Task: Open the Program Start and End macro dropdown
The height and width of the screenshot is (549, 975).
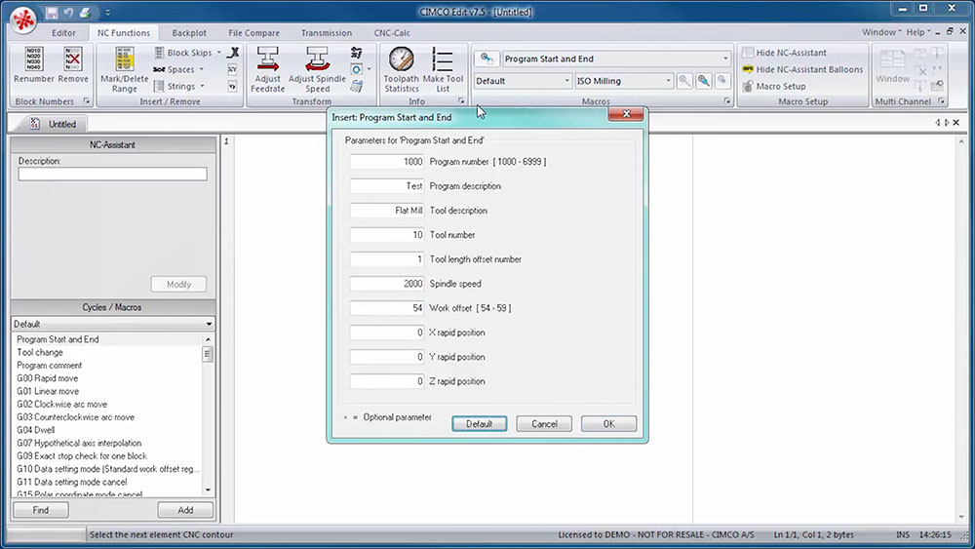Action: (725, 59)
